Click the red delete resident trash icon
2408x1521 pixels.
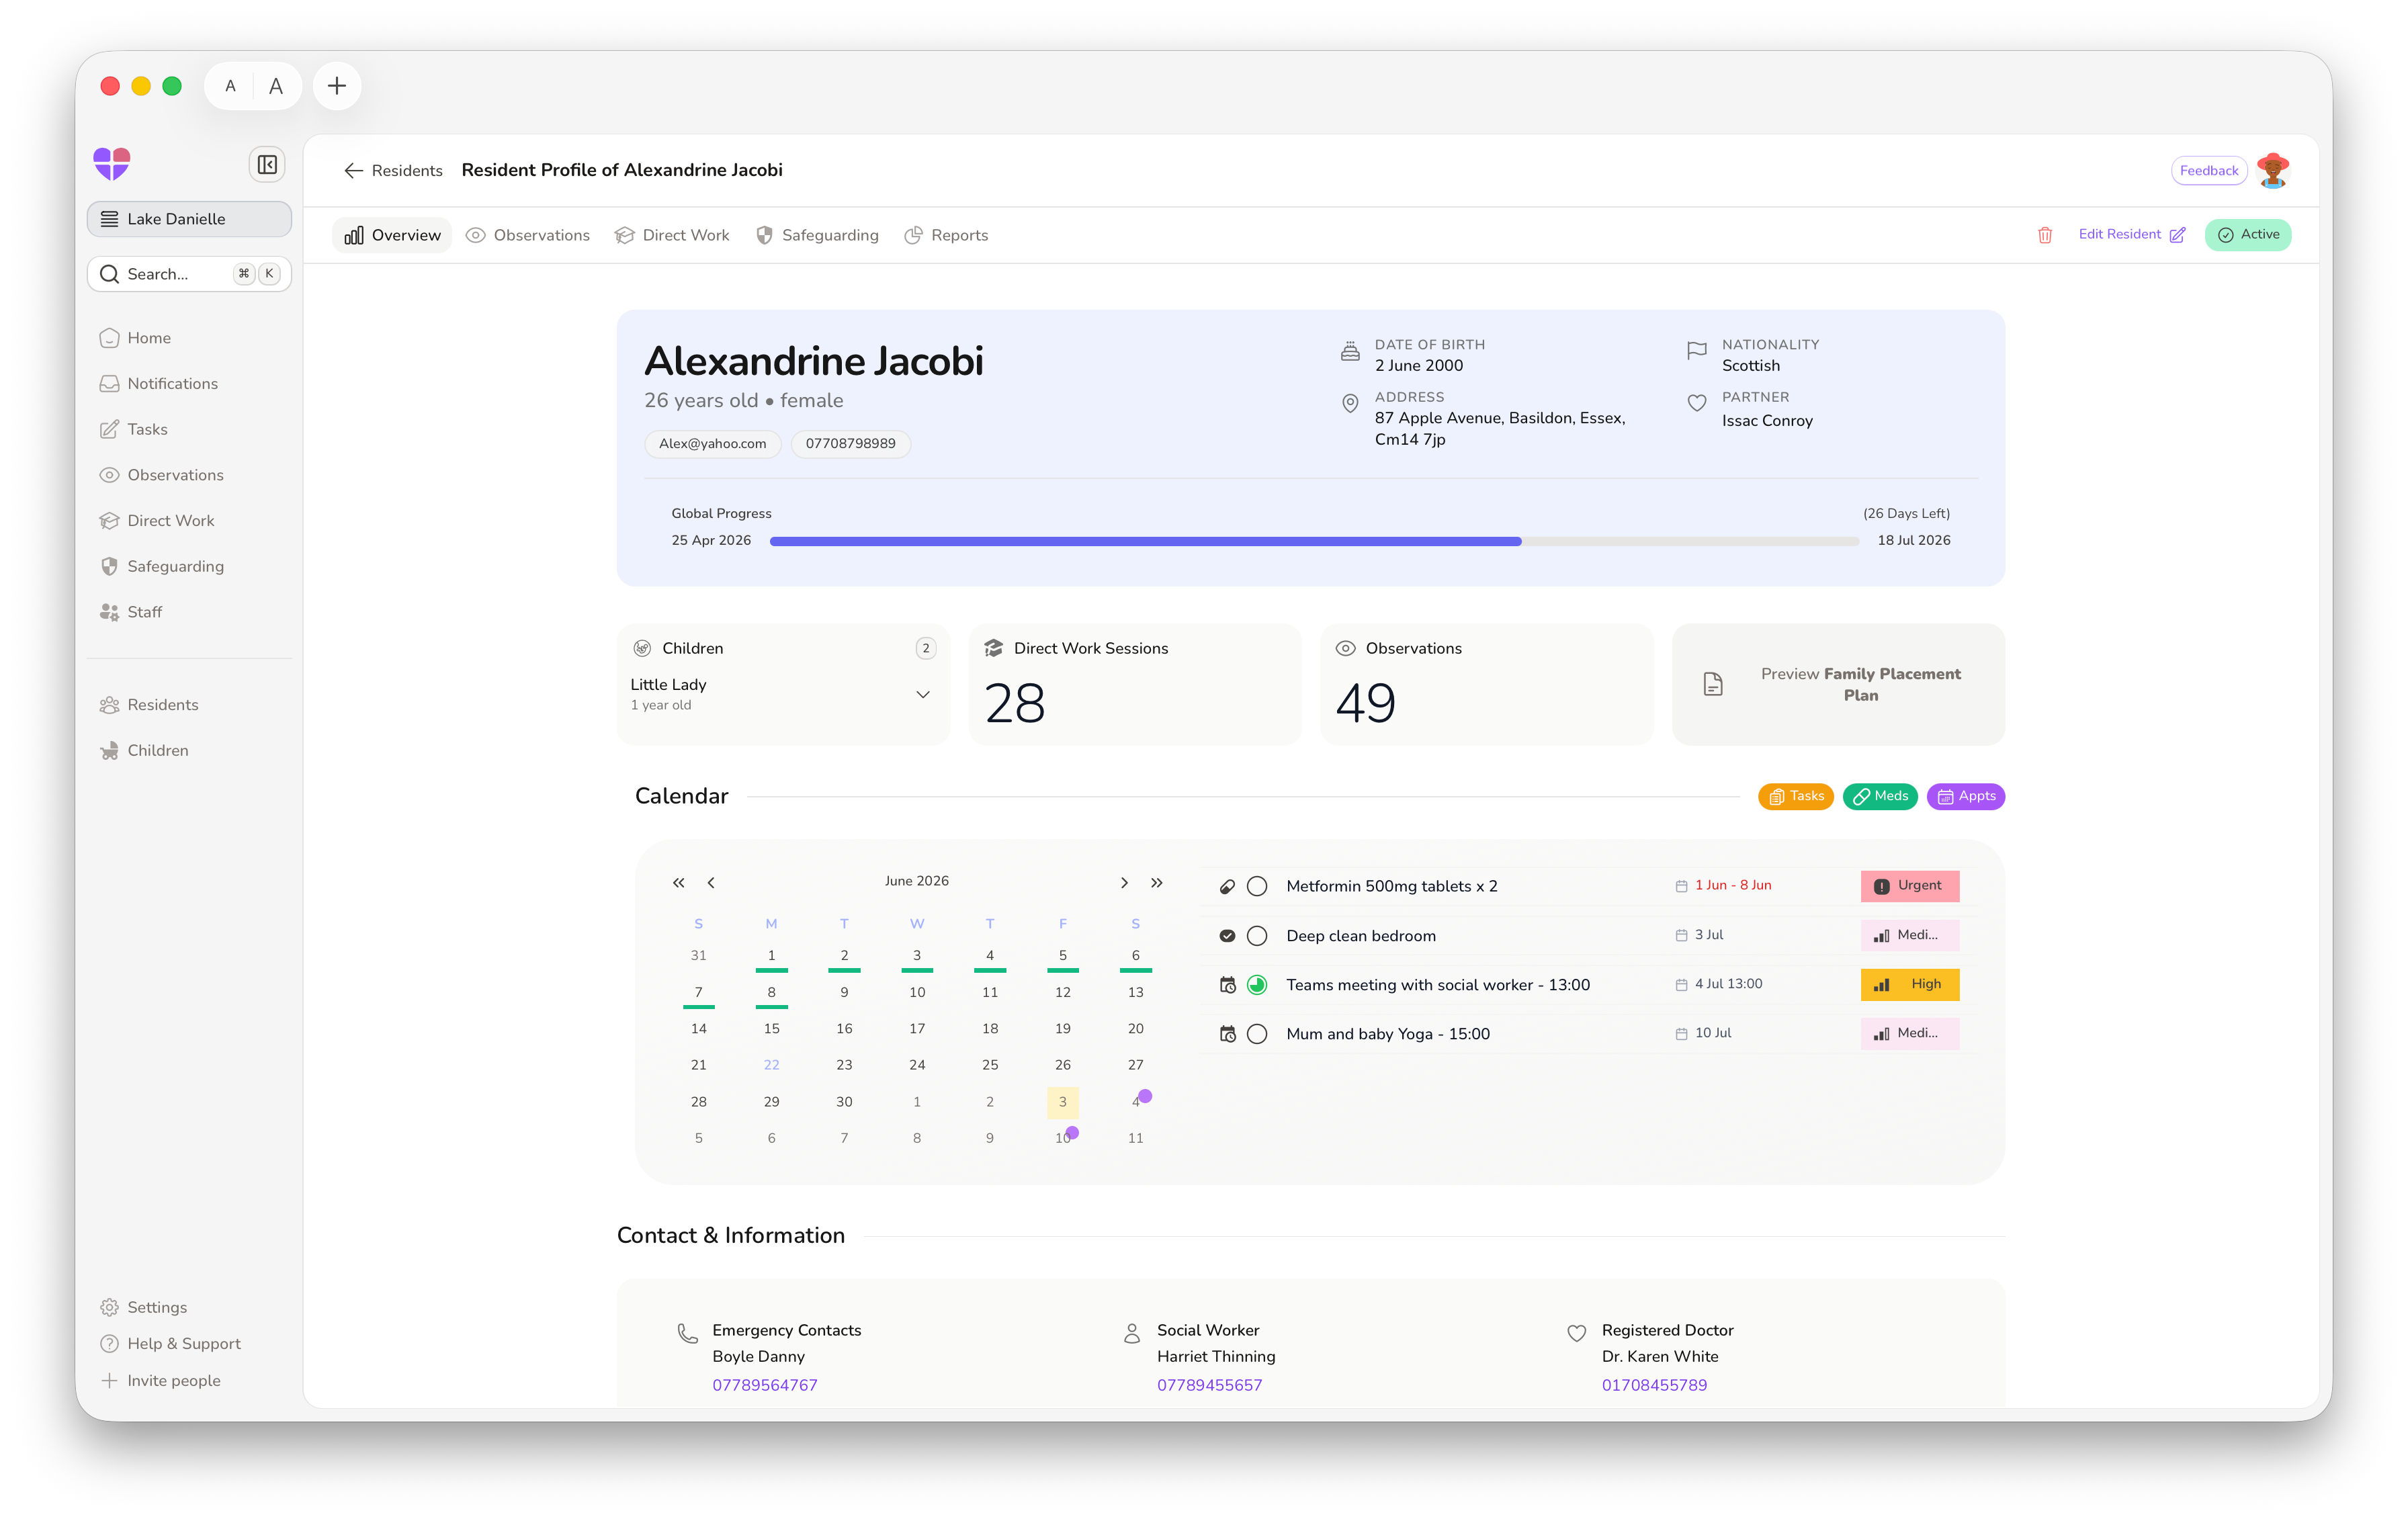click(2044, 235)
